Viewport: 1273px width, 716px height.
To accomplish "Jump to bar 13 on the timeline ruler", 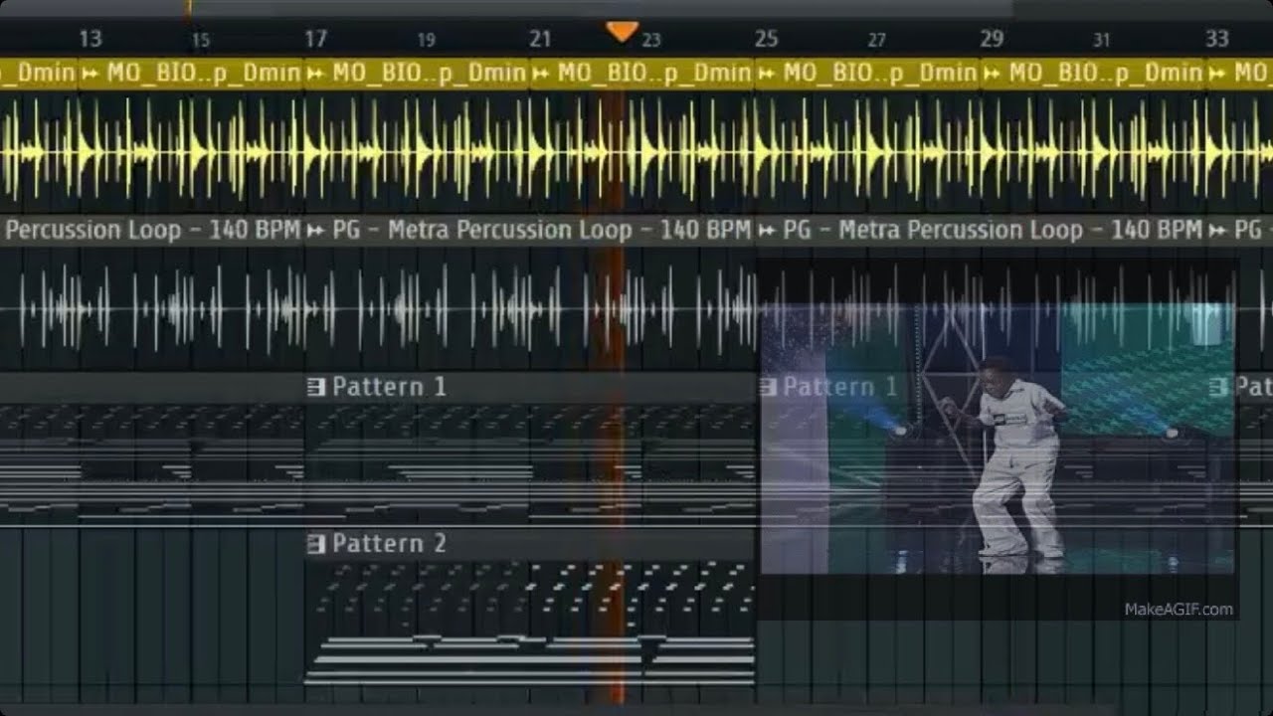I will (90, 39).
